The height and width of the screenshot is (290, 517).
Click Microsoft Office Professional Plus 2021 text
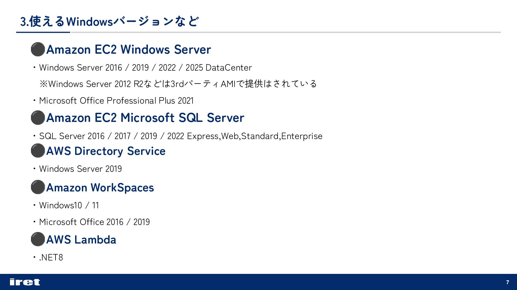point(116,101)
